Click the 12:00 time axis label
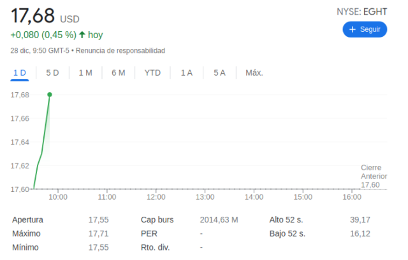The image size is (408, 260). pyautogui.click(x=156, y=198)
